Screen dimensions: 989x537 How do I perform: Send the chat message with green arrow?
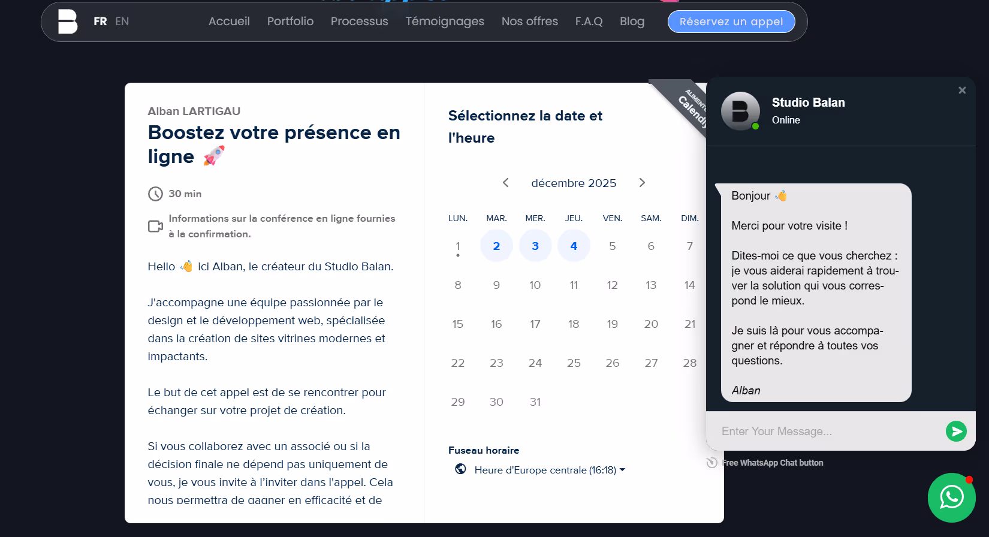[956, 431]
